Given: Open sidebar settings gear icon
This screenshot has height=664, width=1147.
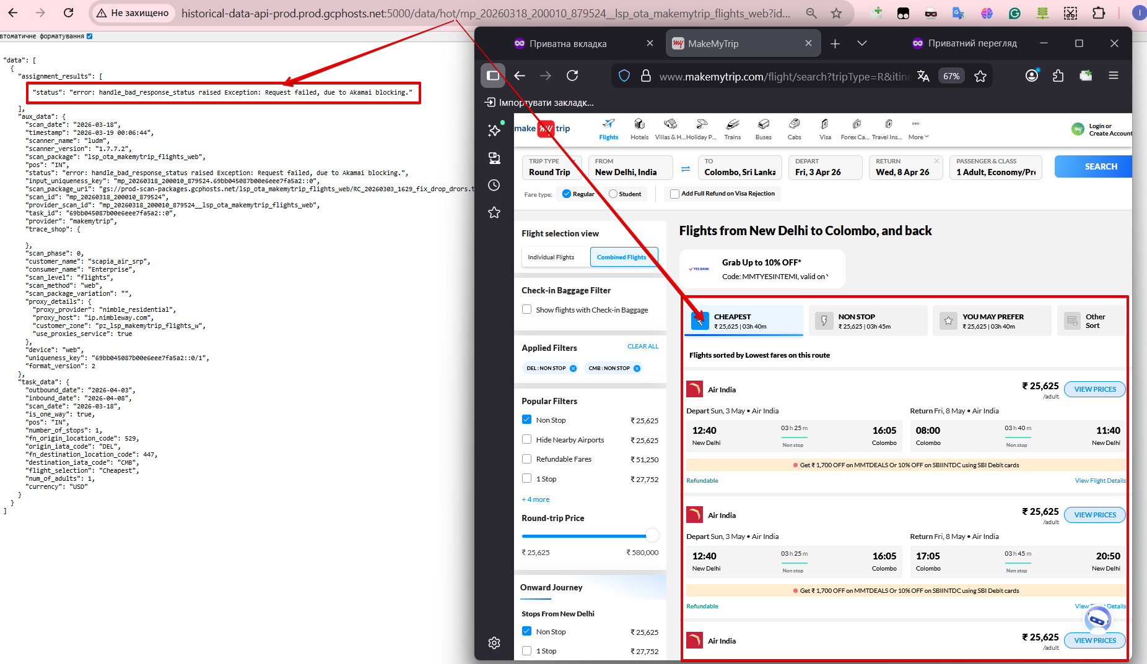Looking at the screenshot, I should [x=494, y=643].
